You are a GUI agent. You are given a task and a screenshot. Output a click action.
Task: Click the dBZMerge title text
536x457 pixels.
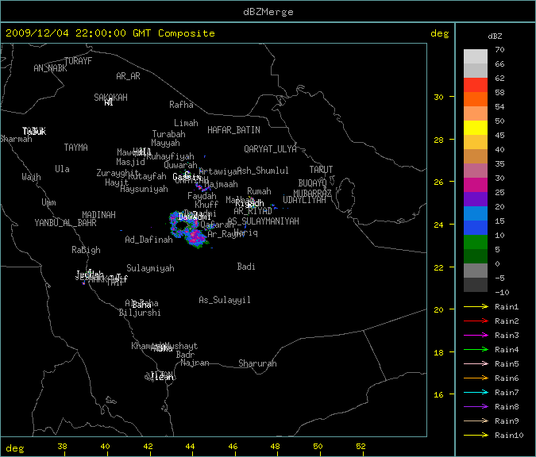coord(268,12)
